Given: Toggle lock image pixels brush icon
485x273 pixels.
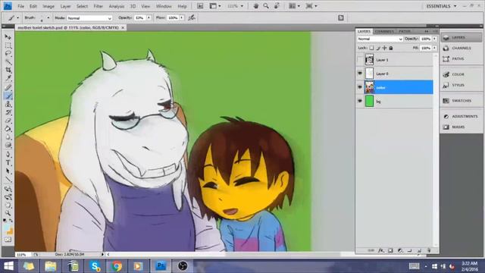Looking at the screenshot, I should 378,48.
